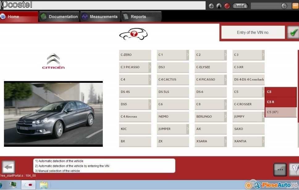Open the diagnostic monitor taskbar icon
This screenshot has width=299, height=190.
[13, 185]
